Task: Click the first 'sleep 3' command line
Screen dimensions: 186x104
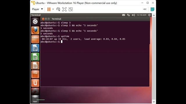Action: click(56, 23)
